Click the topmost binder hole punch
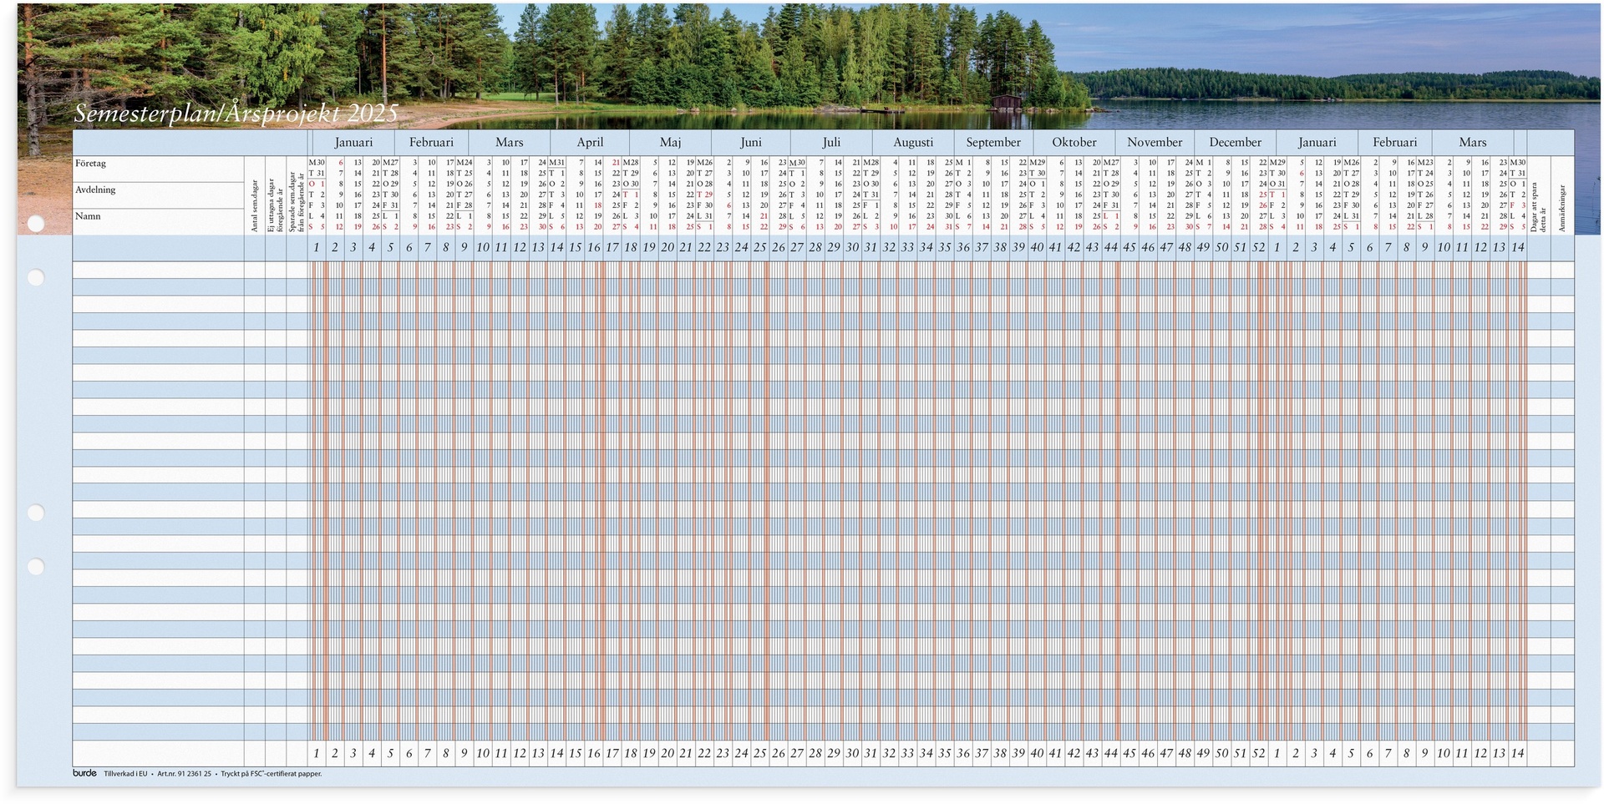The image size is (1604, 804). coord(35,223)
